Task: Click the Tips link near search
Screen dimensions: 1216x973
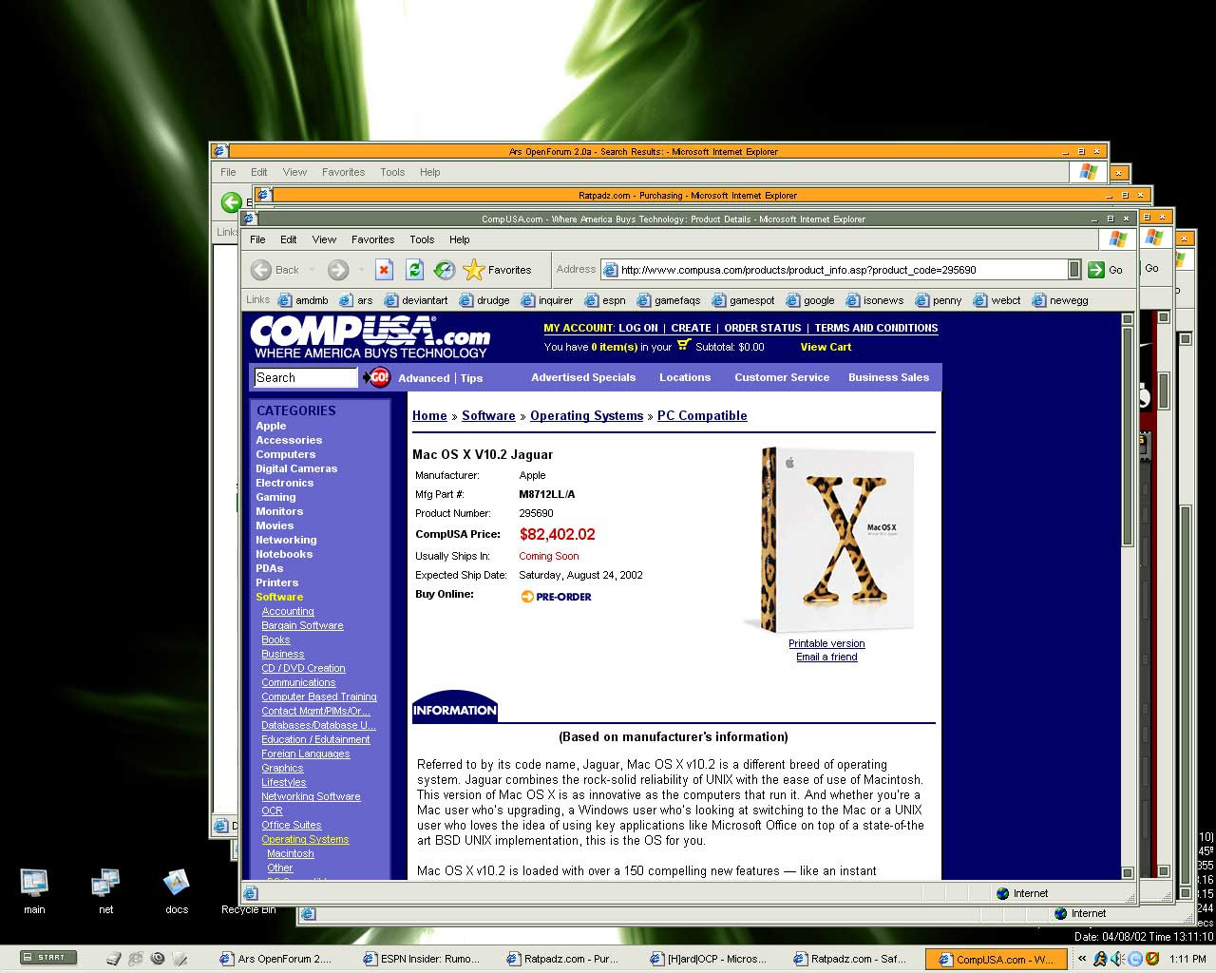Action: (471, 378)
